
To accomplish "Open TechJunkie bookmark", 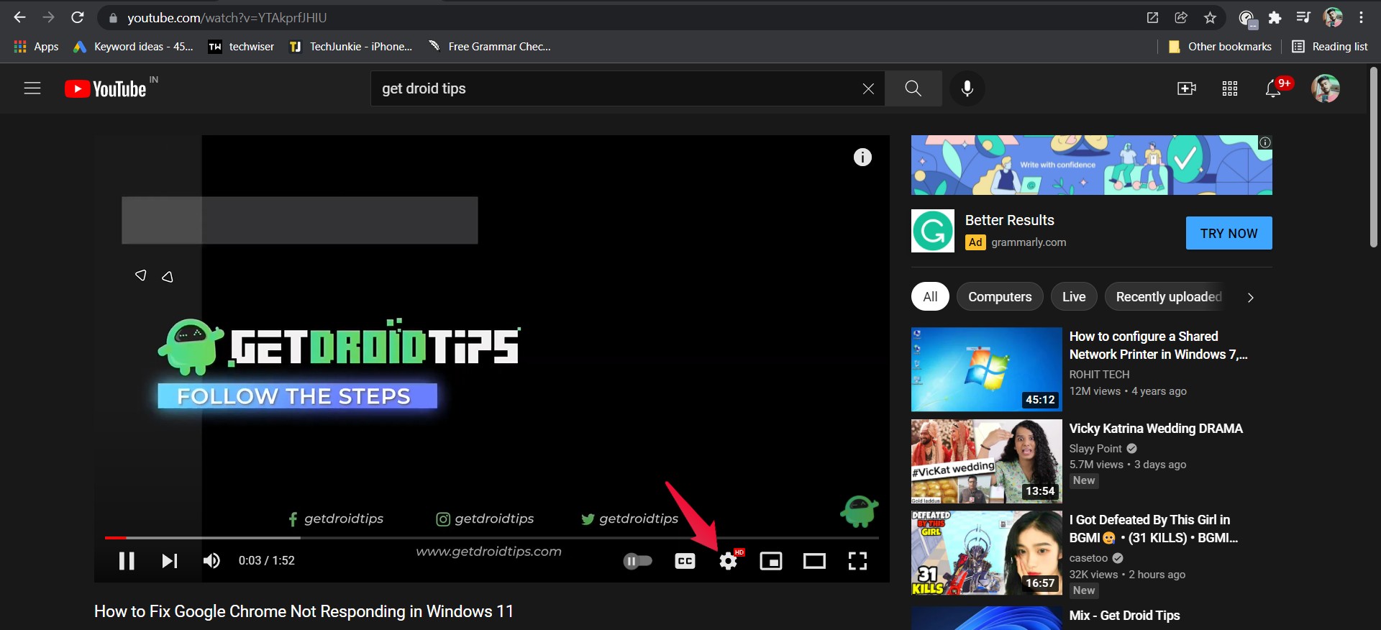I will click(x=351, y=46).
